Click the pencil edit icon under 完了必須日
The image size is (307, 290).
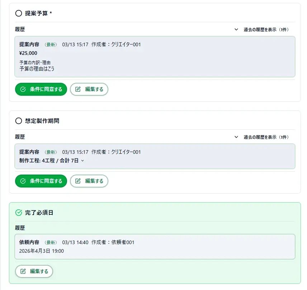click(x=23, y=271)
